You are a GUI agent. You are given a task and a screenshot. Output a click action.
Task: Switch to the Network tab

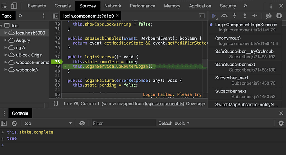point(112,6)
